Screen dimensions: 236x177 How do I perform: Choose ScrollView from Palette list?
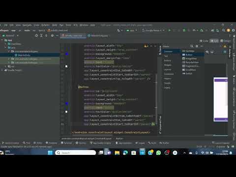(x=189, y=70)
